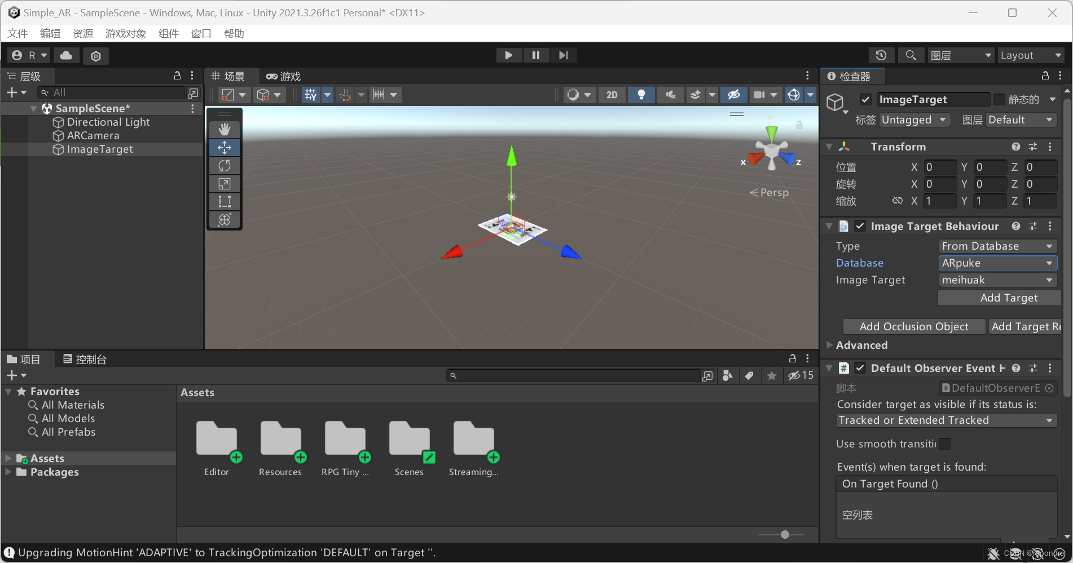Select the ARCamera object in the Hierarchy
The height and width of the screenshot is (563, 1073).
[94, 135]
